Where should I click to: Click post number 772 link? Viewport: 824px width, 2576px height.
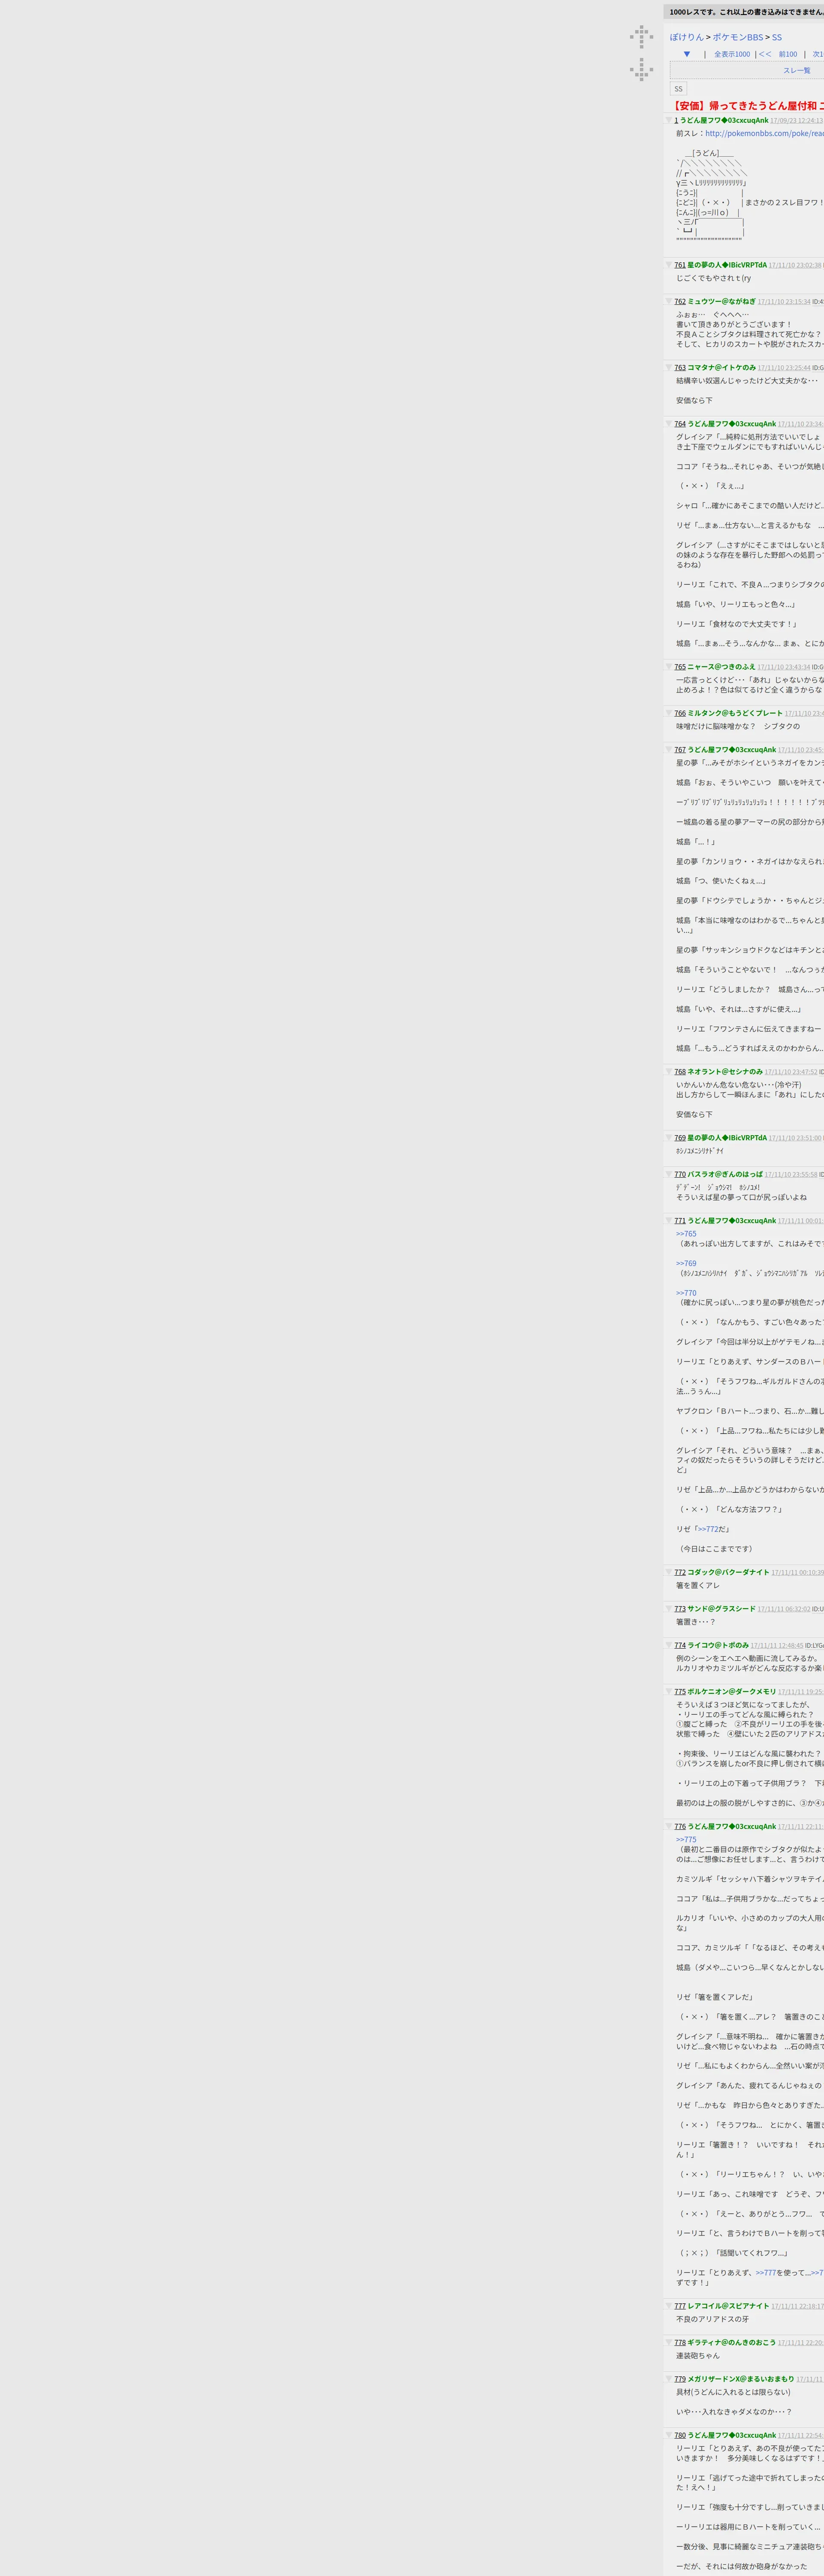click(x=680, y=1572)
